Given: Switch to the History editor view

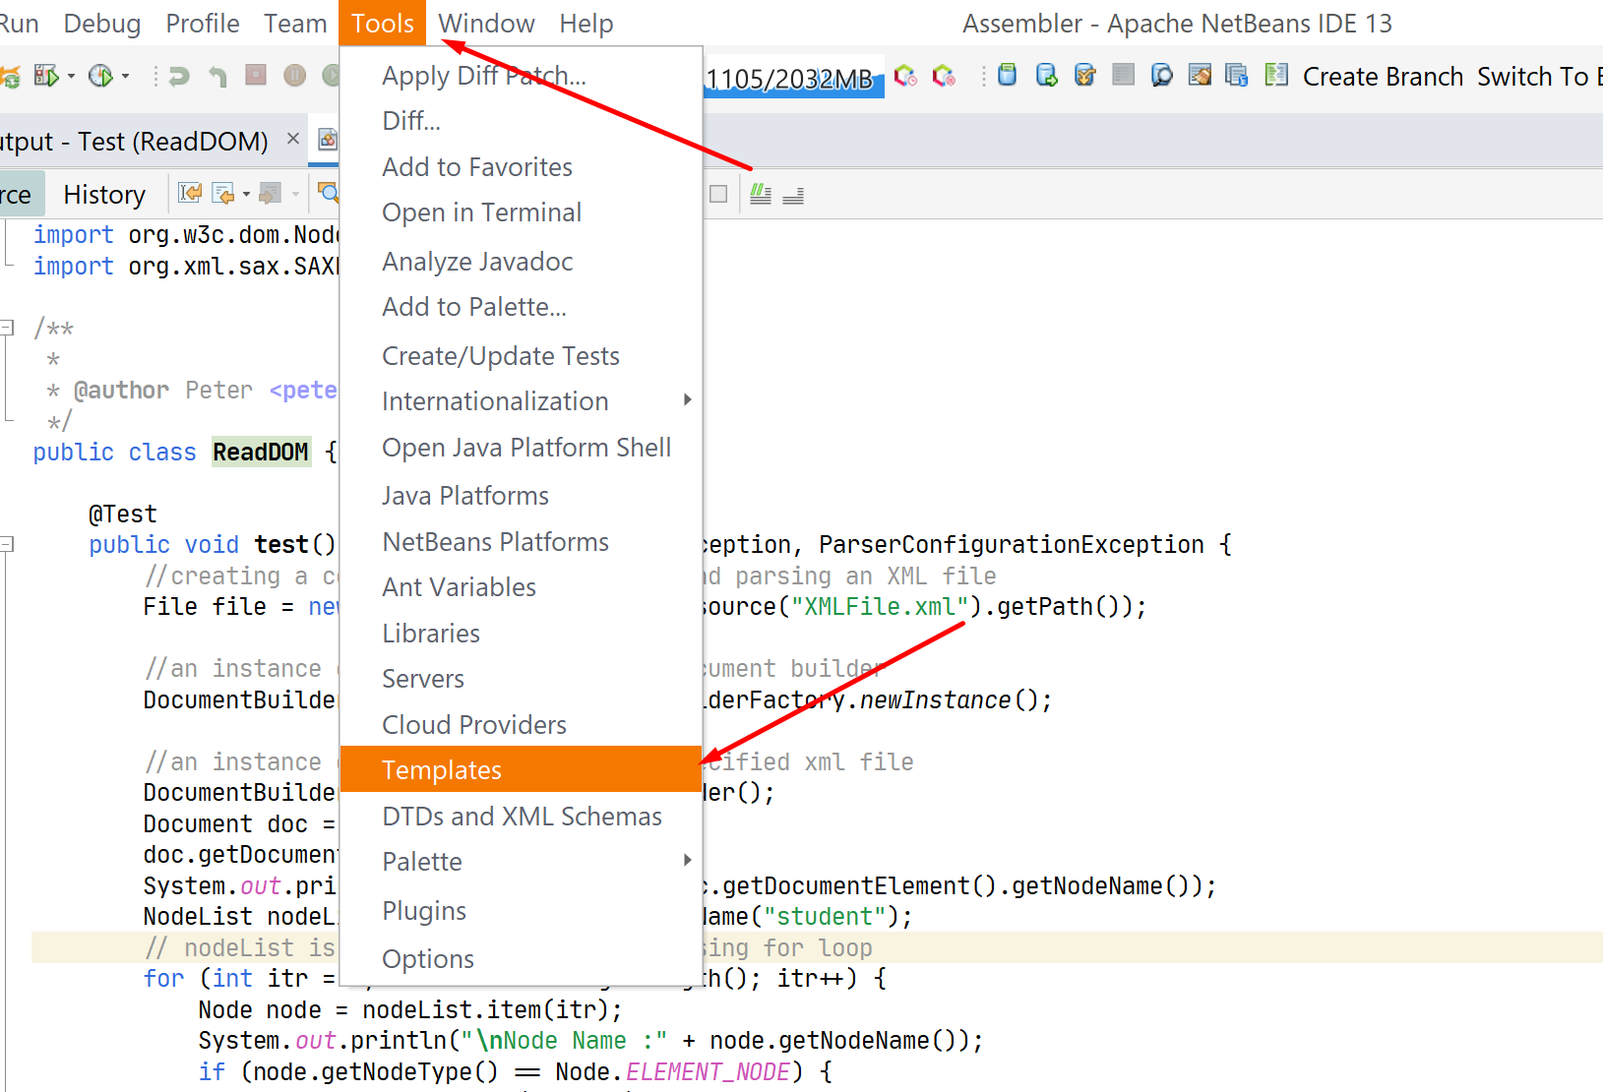Looking at the screenshot, I should (104, 194).
